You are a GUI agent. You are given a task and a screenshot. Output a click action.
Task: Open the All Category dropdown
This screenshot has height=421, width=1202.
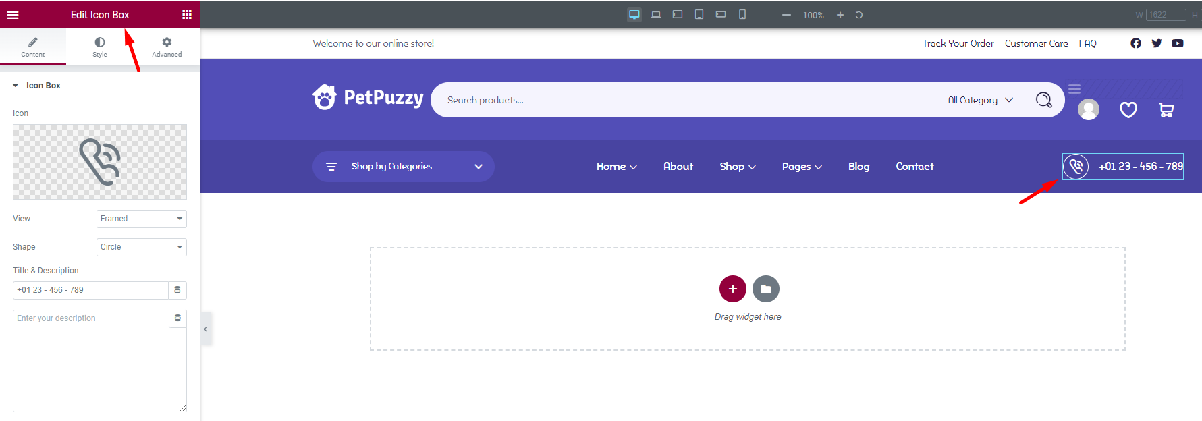point(981,100)
